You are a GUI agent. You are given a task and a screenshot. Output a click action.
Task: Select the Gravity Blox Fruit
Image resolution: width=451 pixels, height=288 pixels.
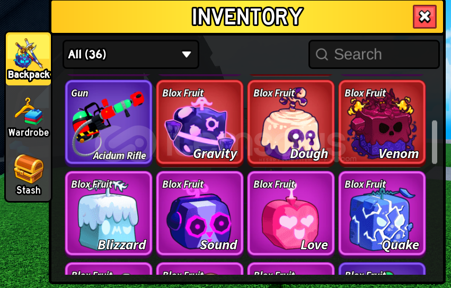click(x=200, y=123)
